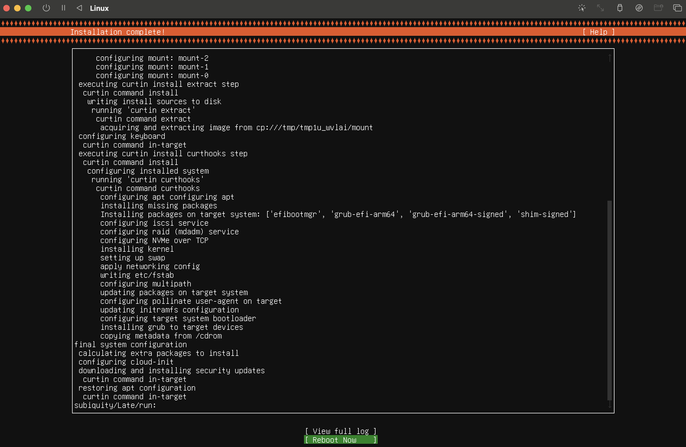Click the power icon in the VM toolbar
The image size is (686, 447).
[x=46, y=8]
